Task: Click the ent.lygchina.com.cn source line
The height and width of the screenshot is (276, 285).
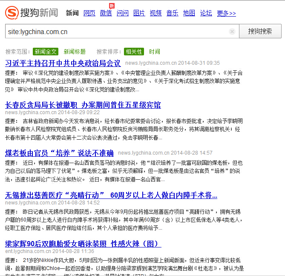Action: tap(49, 251)
